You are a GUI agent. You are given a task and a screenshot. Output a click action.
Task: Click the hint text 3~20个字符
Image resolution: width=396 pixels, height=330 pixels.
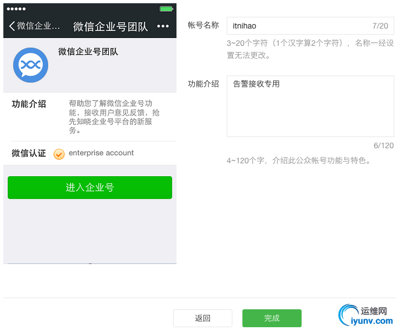click(x=310, y=49)
